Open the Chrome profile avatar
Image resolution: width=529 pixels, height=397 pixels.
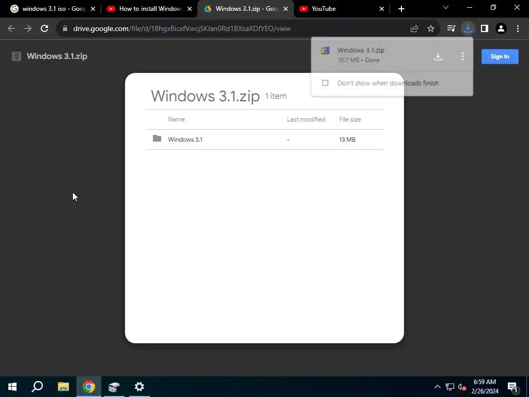coord(501,29)
